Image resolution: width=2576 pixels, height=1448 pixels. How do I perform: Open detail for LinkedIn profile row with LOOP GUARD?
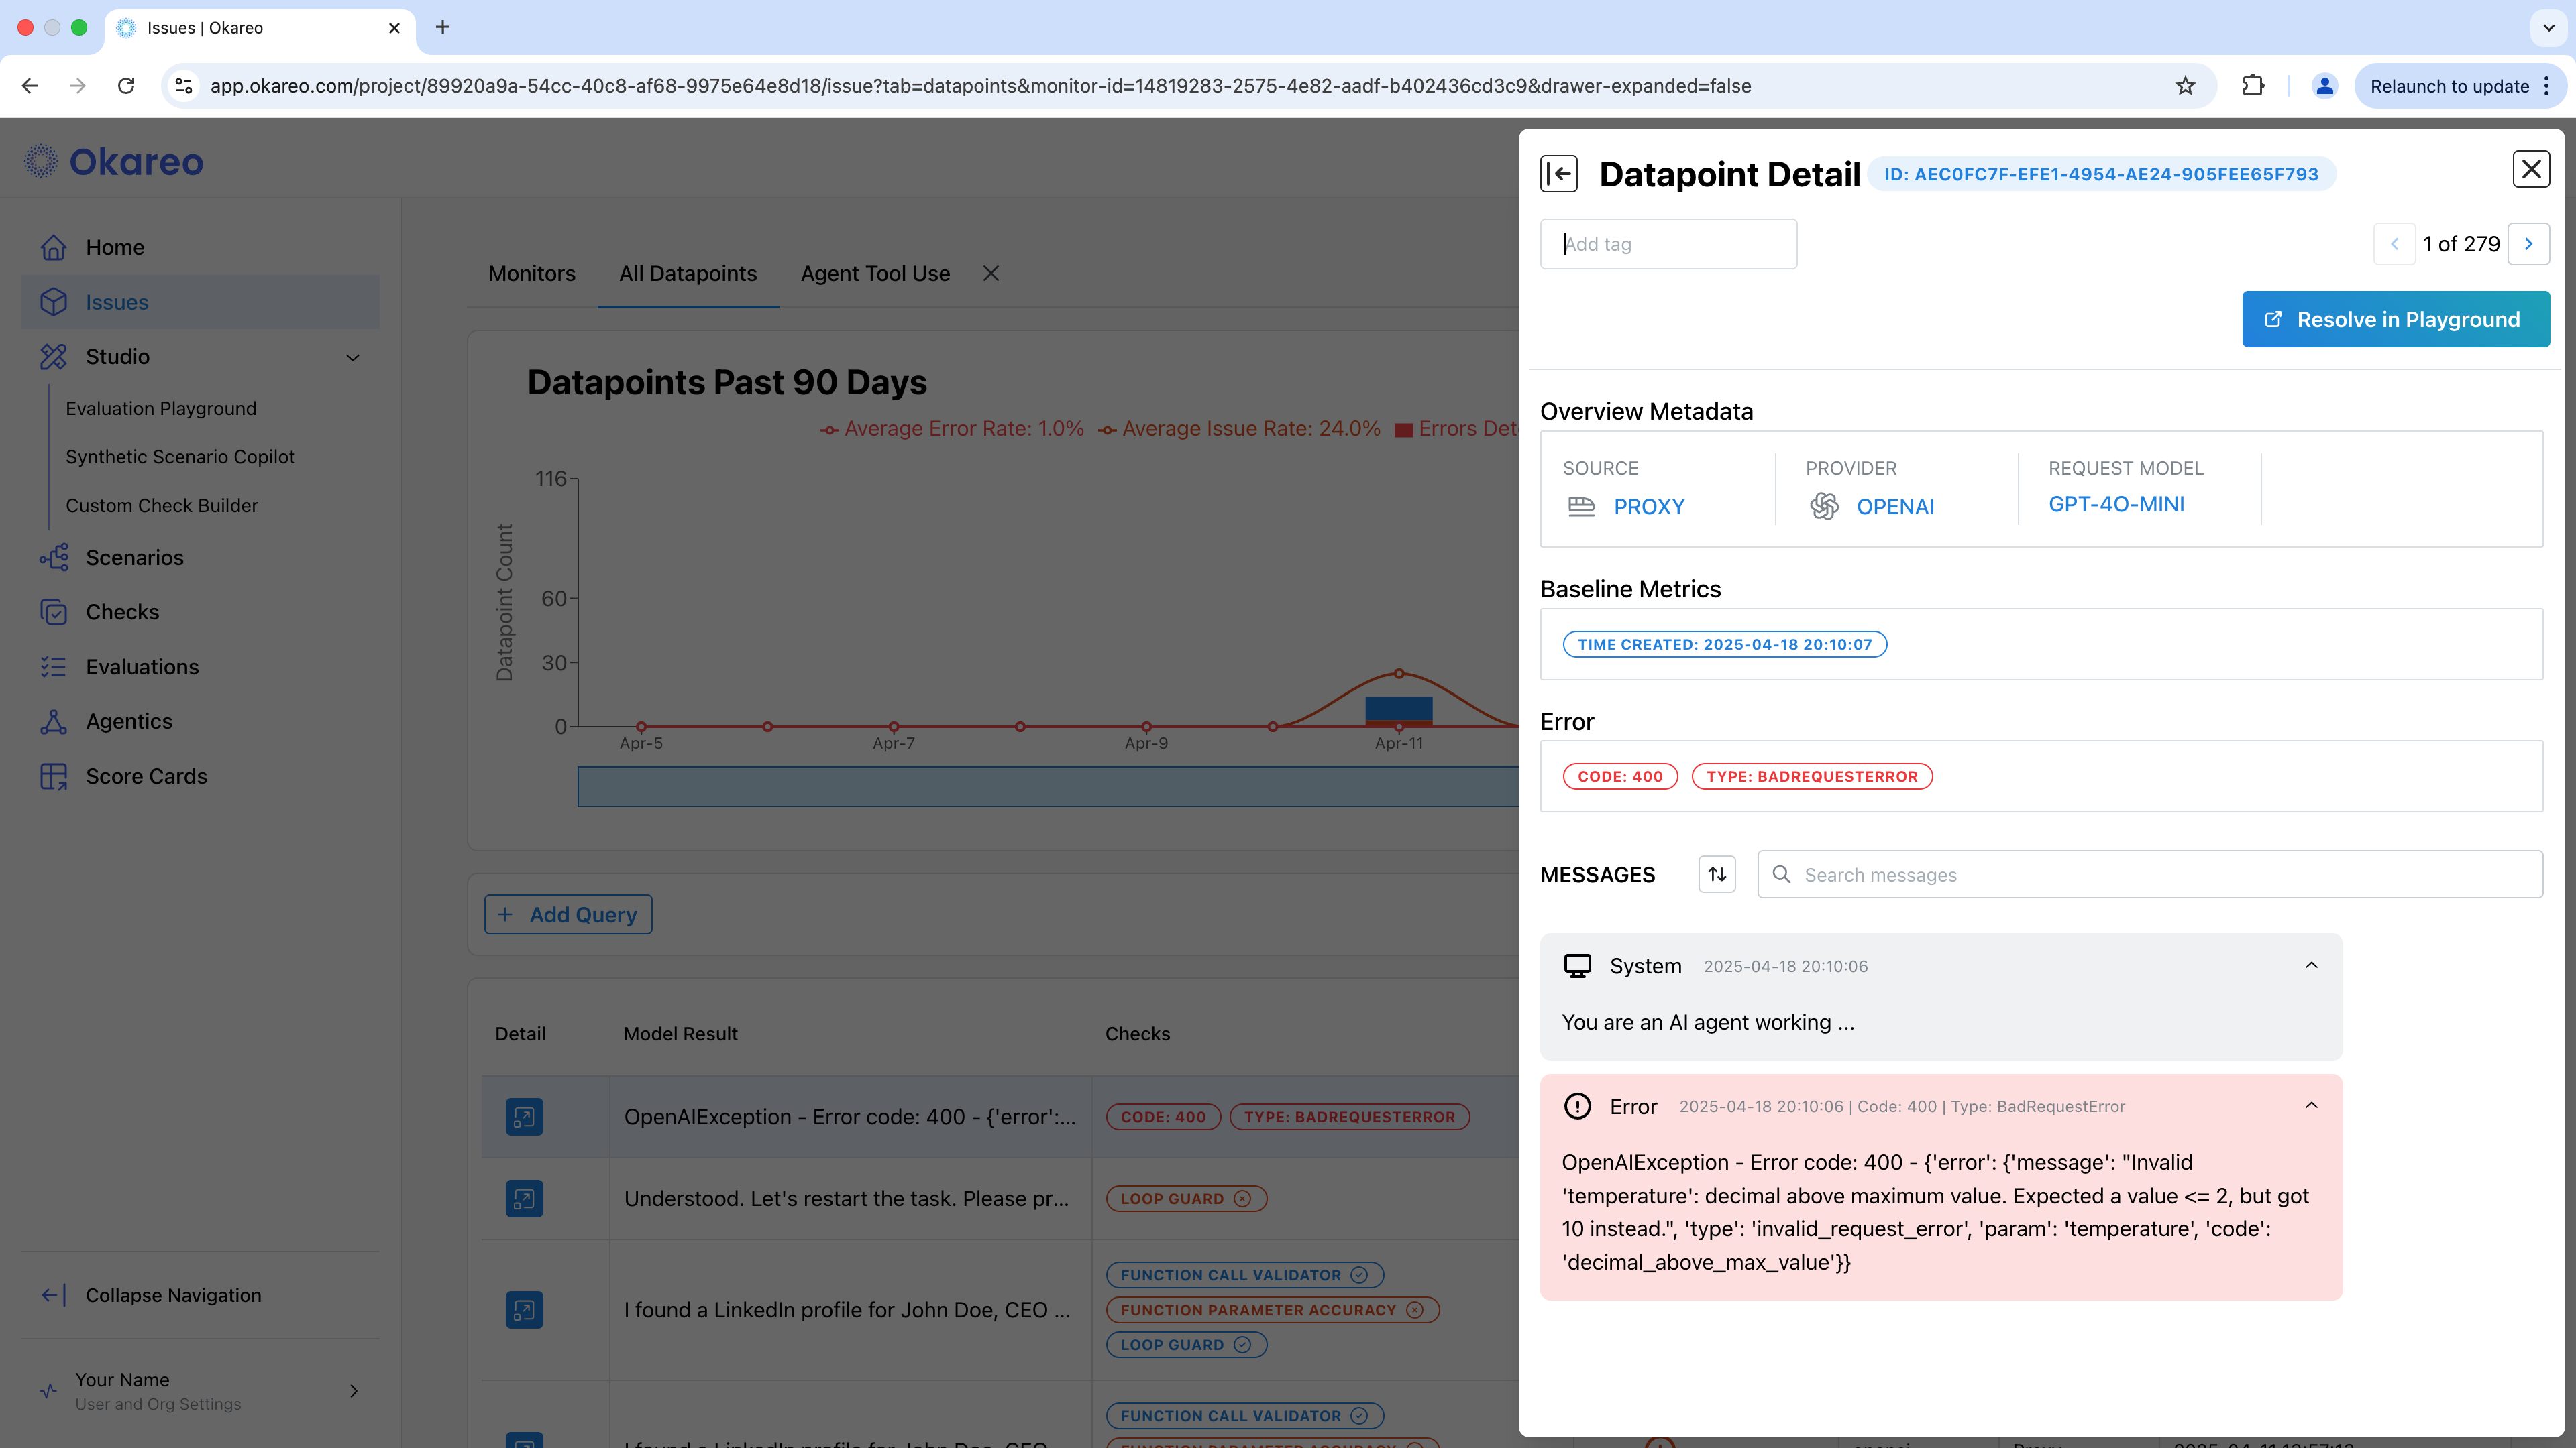[524, 1310]
